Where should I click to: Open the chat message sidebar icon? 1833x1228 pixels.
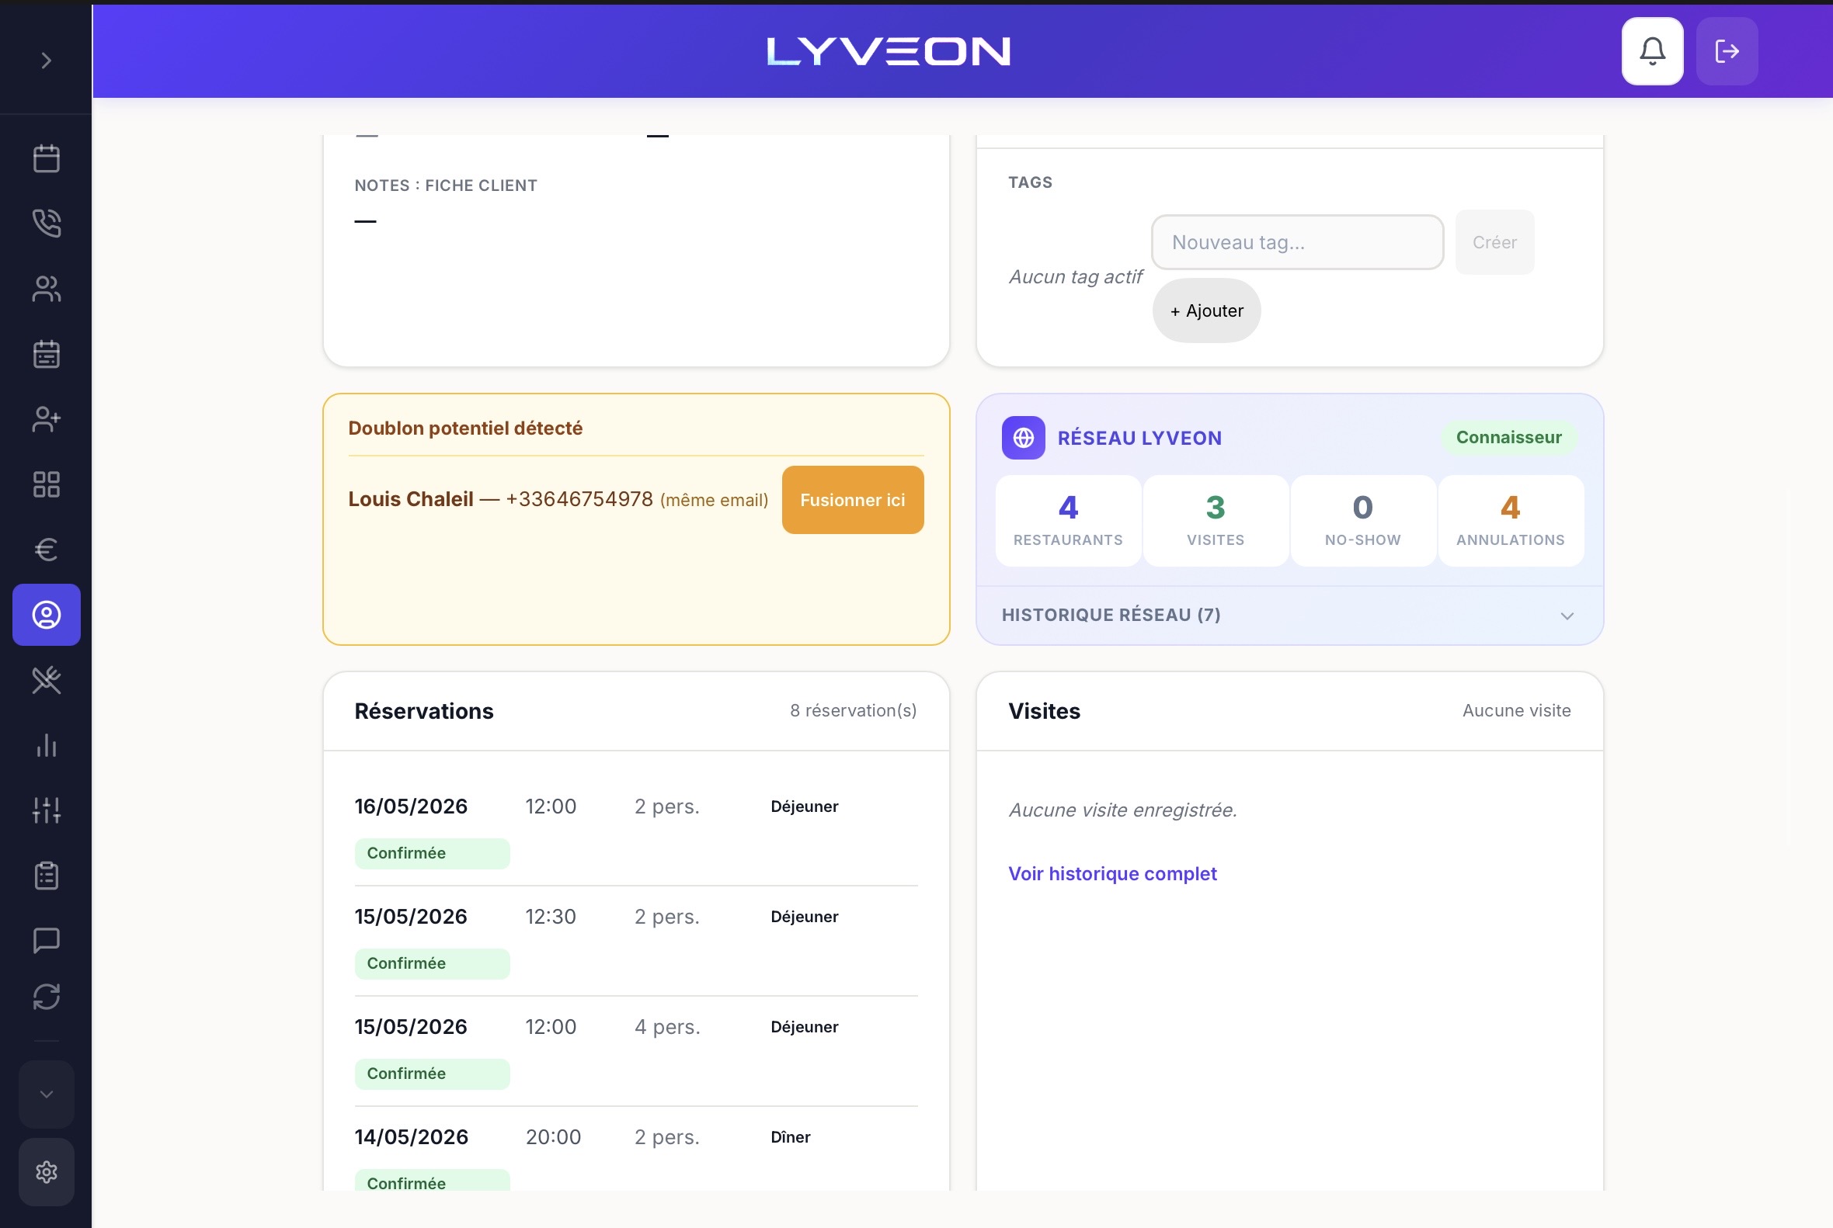point(47,940)
